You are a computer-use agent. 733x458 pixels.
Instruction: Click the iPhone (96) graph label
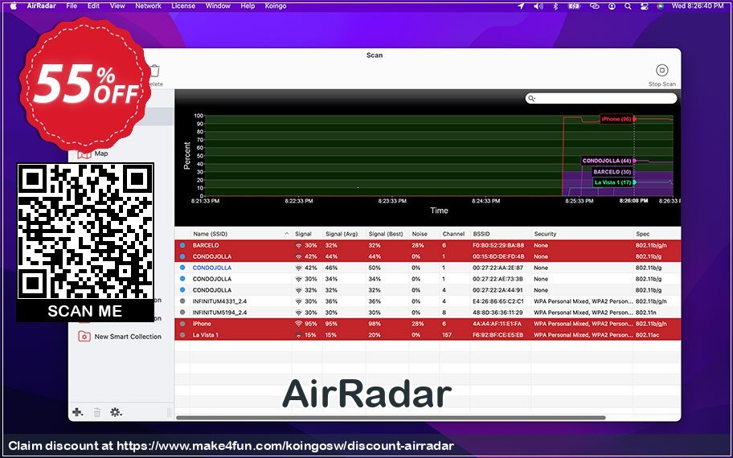616,119
